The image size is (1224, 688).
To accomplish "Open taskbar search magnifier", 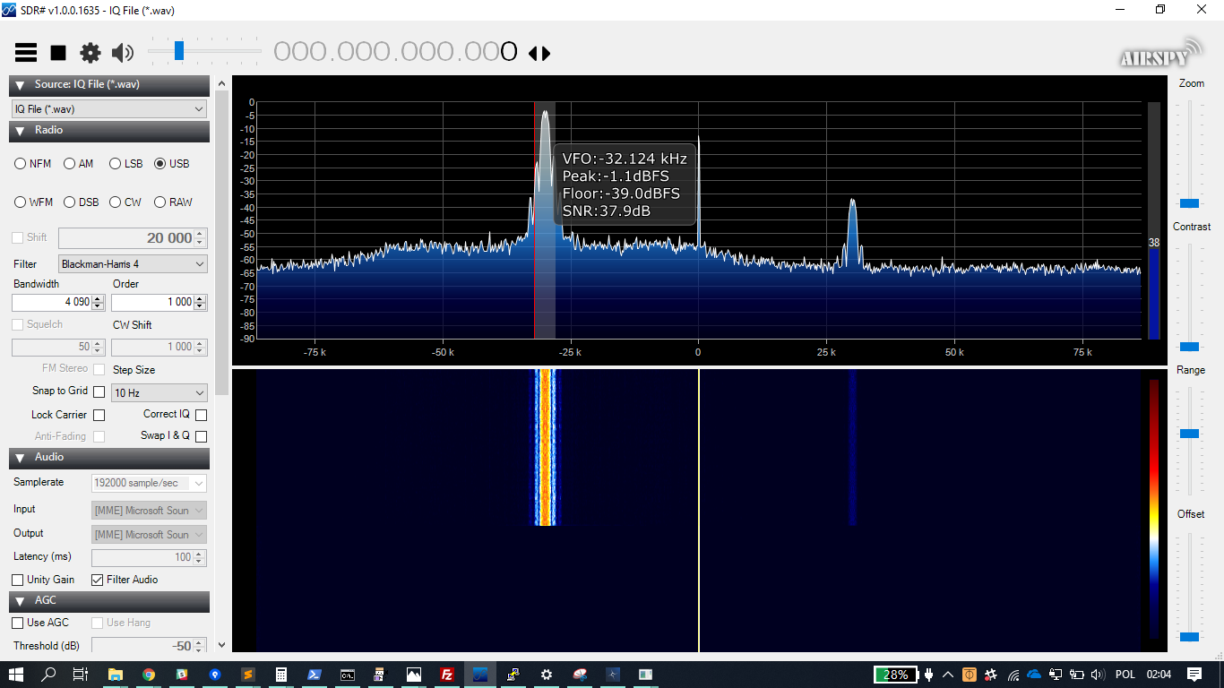I will tap(49, 675).
